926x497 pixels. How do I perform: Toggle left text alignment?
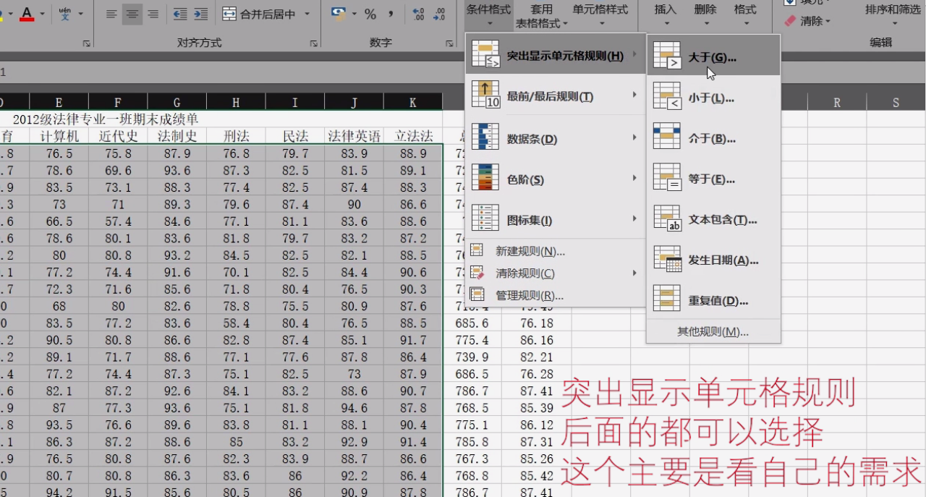tap(111, 13)
